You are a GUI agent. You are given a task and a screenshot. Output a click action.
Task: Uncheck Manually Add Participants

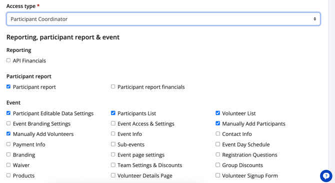tap(217, 123)
